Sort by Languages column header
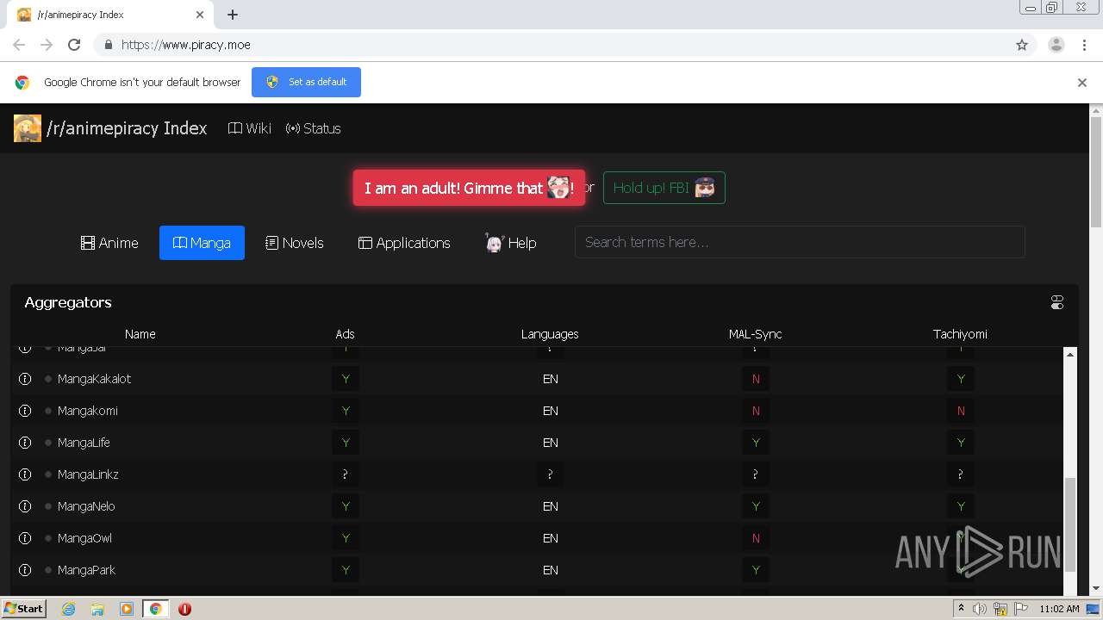 tap(550, 334)
